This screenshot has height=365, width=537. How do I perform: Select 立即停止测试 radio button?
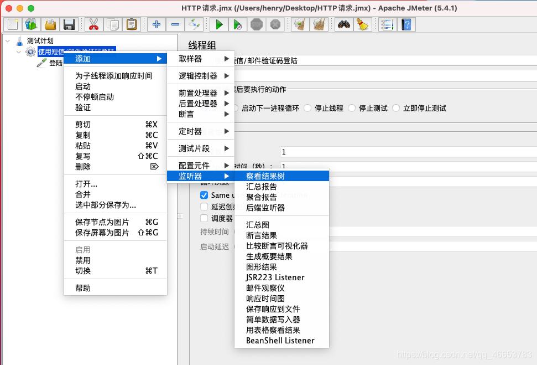396,108
